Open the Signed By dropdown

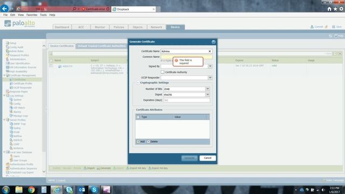[210, 66]
